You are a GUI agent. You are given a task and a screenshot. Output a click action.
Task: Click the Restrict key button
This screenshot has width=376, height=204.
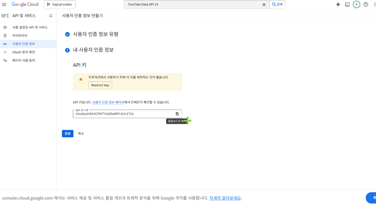[x=100, y=85]
